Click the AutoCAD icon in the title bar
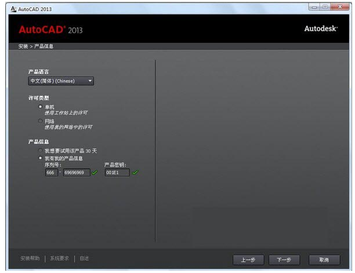355x273 pixels. 13,9
